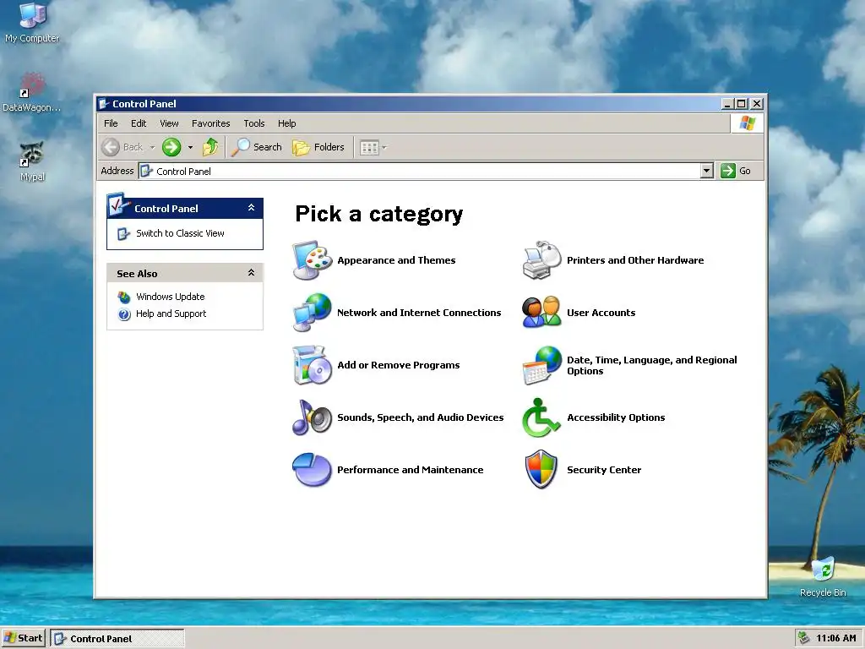Click the 11:06 AM taskbar clock
The width and height of the screenshot is (865, 649).
tap(836, 639)
